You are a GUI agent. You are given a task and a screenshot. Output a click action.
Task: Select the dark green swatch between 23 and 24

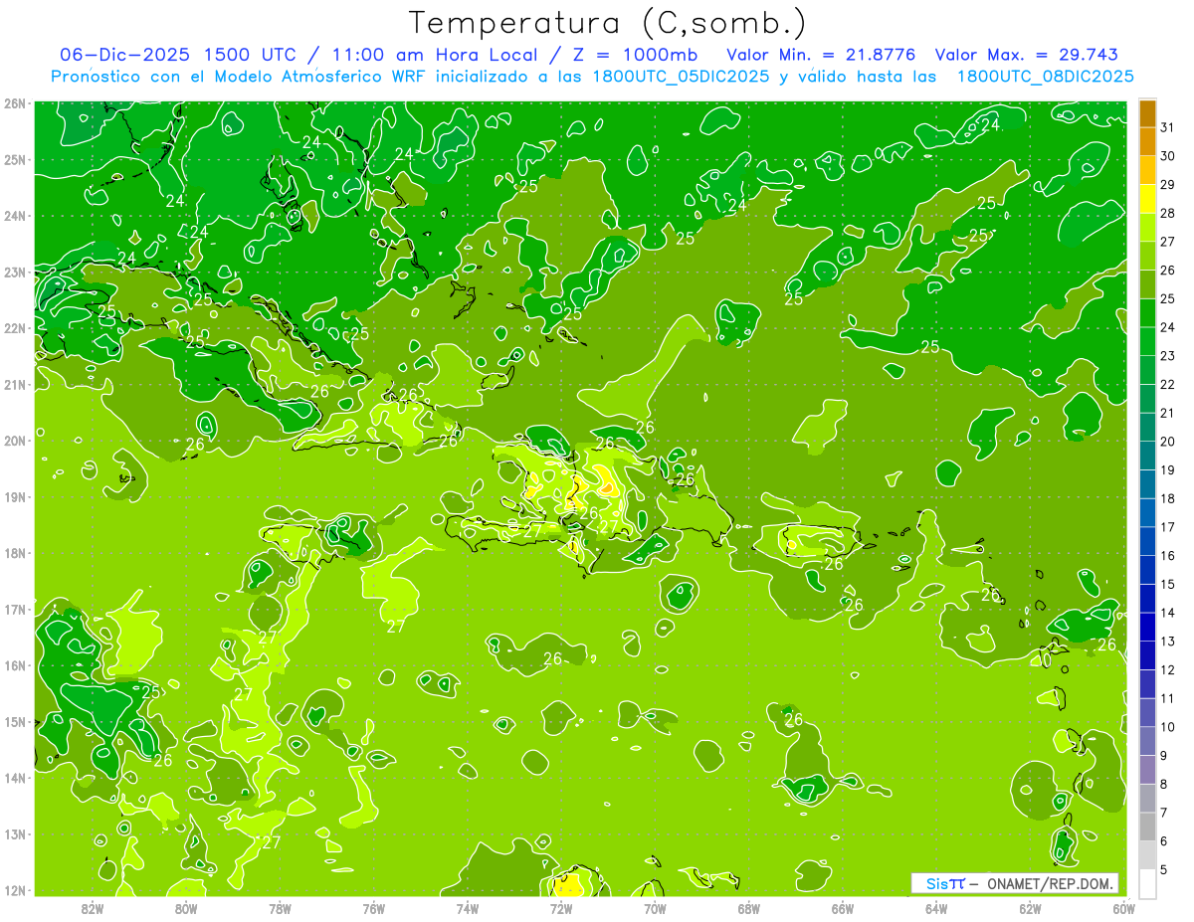point(1147,342)
